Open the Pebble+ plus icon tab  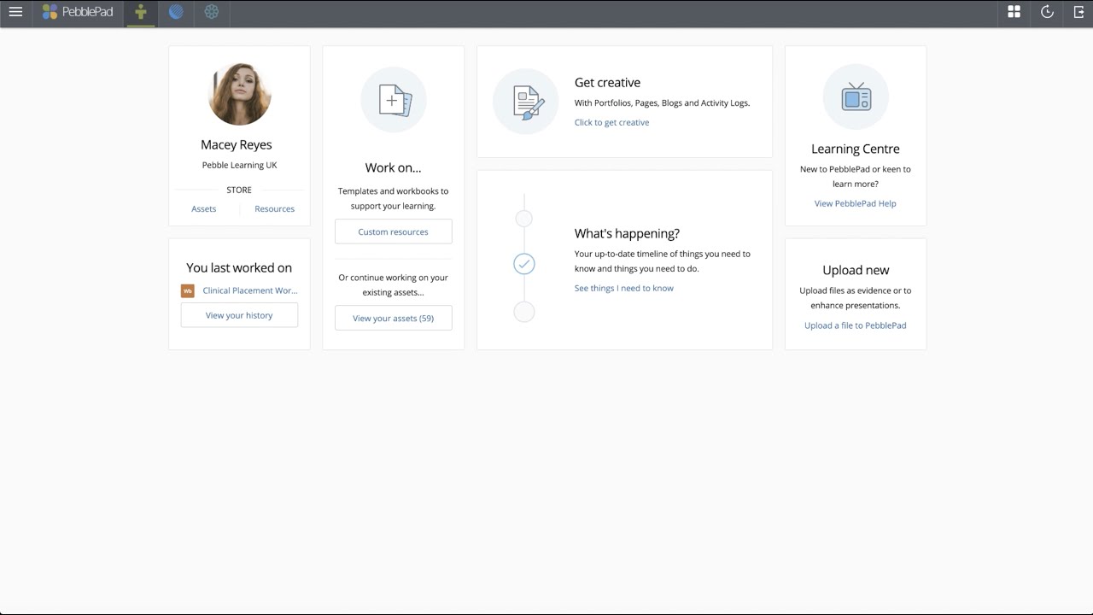tap(141, 12)
